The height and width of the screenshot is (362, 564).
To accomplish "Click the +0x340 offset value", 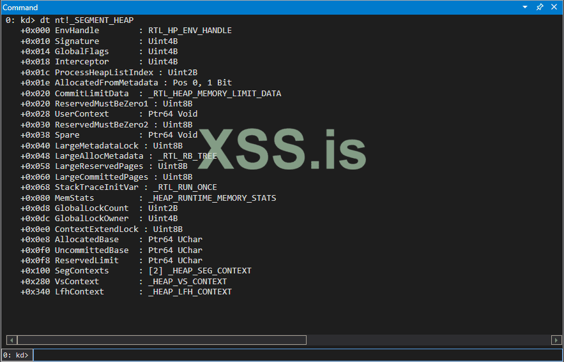I will [x=35, y=292].
